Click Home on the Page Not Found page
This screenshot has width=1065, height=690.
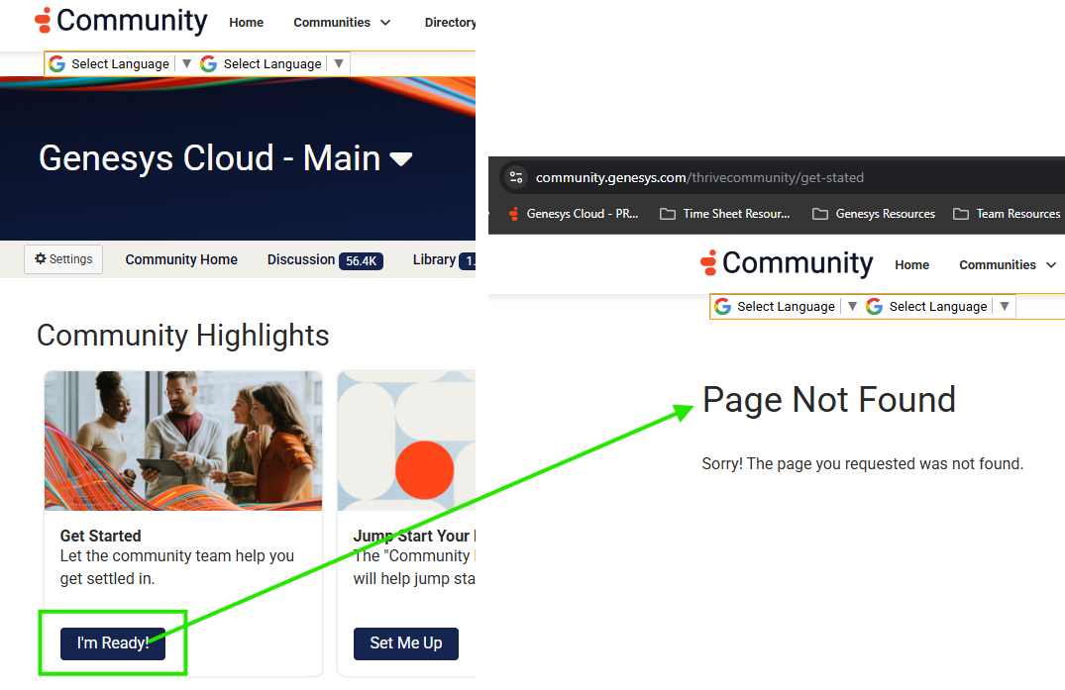911,264
